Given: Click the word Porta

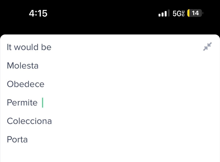Looking at the screenshot, I should click(x=17, y=139).
